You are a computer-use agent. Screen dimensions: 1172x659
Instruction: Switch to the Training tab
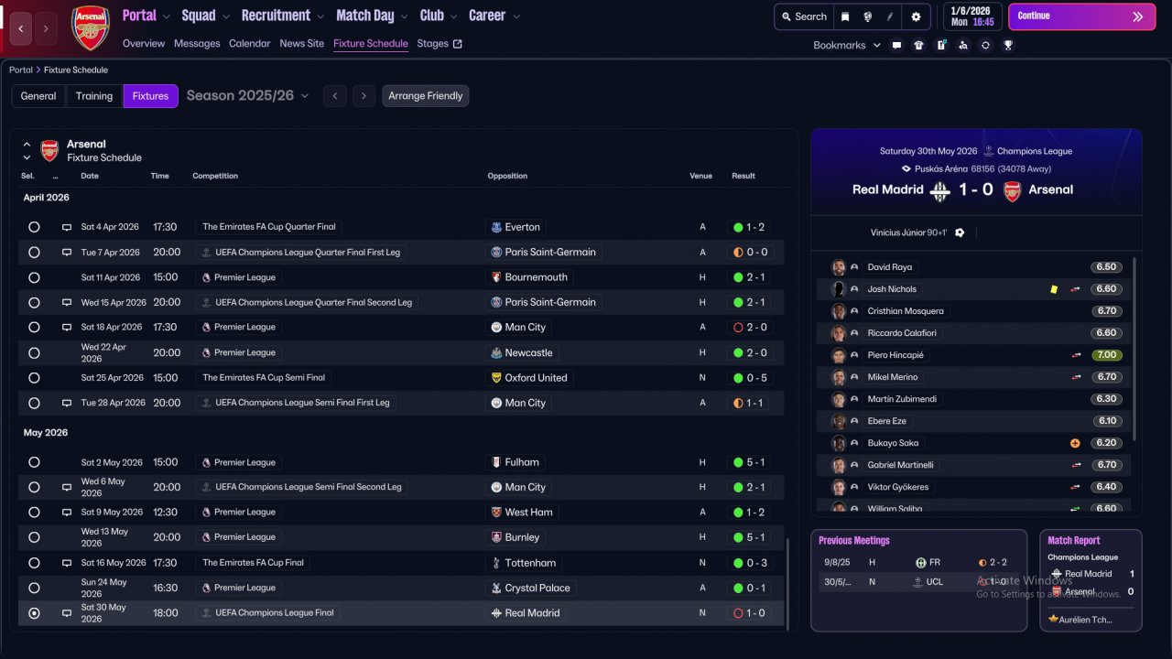(94, 96)
